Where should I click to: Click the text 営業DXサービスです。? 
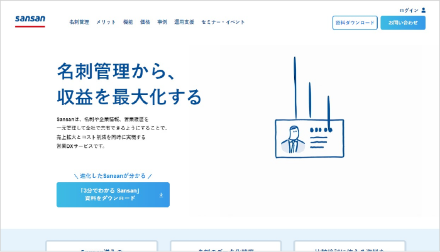click(x=81, y=146)
